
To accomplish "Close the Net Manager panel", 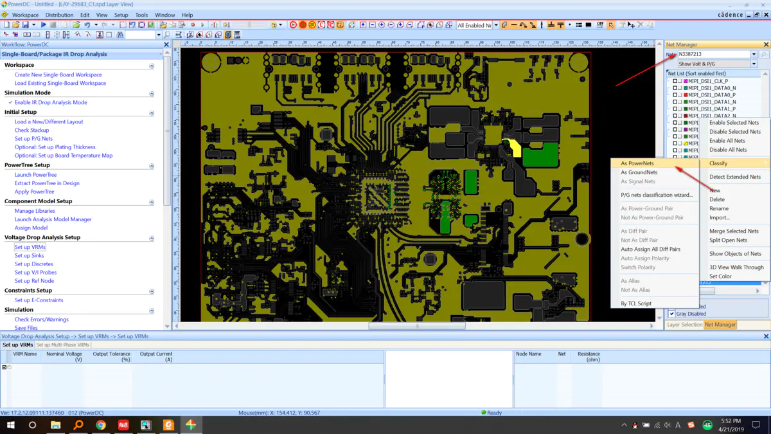I will click(766, 44).
